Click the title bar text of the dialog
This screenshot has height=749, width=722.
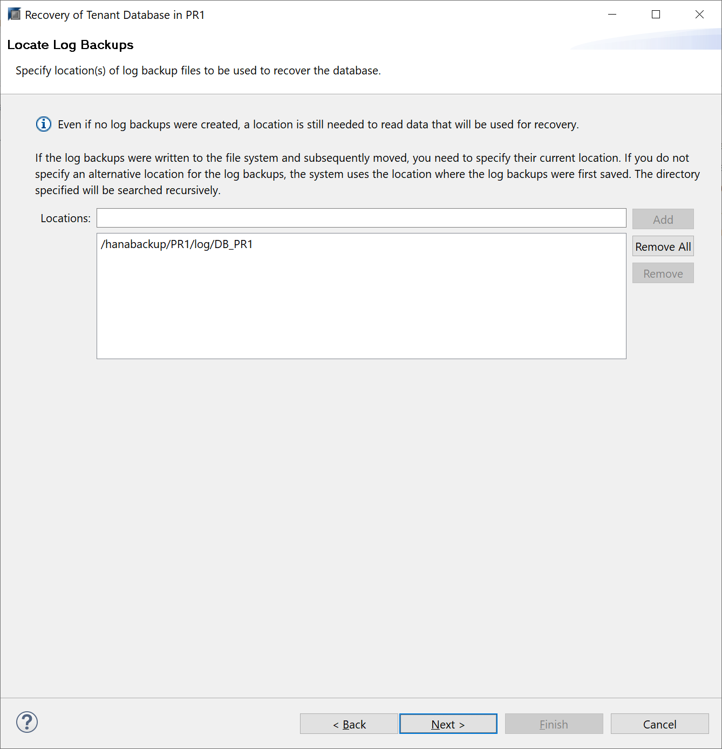coord(115,15)
